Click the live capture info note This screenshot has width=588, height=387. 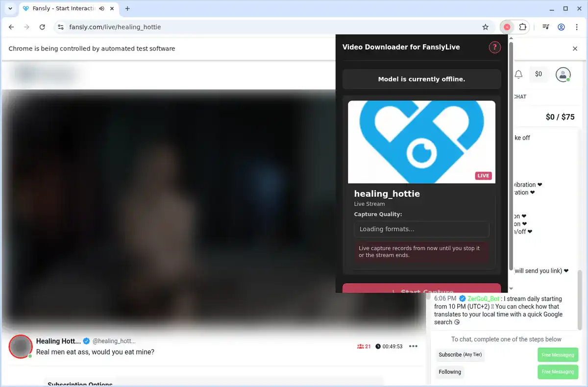click(x=421, y=252)
